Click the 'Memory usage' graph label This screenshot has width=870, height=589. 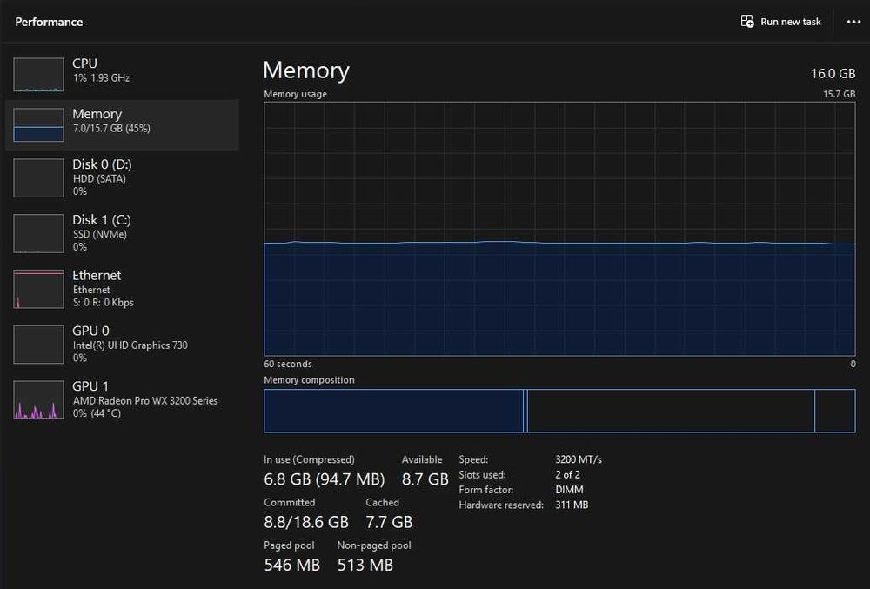[295, 94]
